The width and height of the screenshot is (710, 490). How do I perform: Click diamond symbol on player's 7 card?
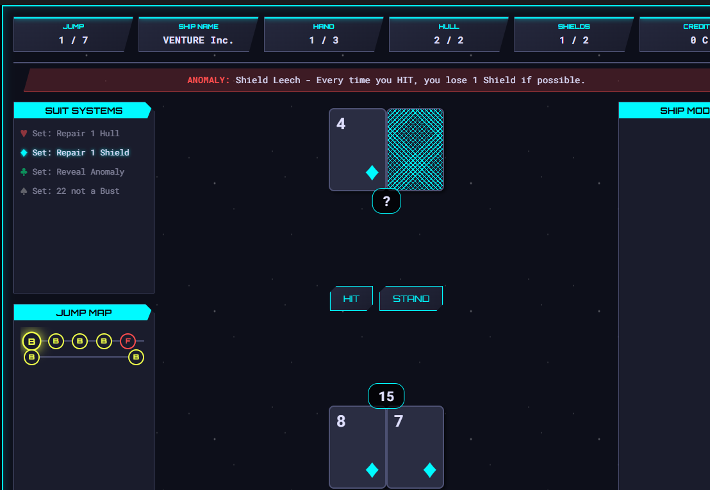coord(430,470)
